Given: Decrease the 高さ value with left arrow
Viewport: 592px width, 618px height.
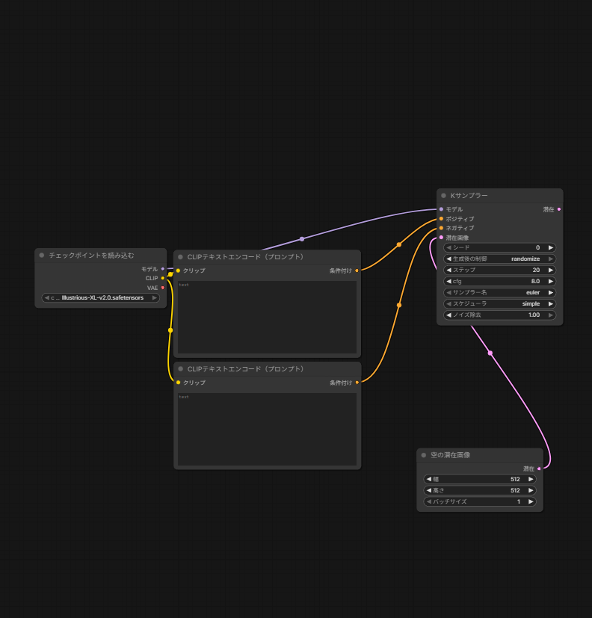Looking at the screenshot, I should coord(429,490).
